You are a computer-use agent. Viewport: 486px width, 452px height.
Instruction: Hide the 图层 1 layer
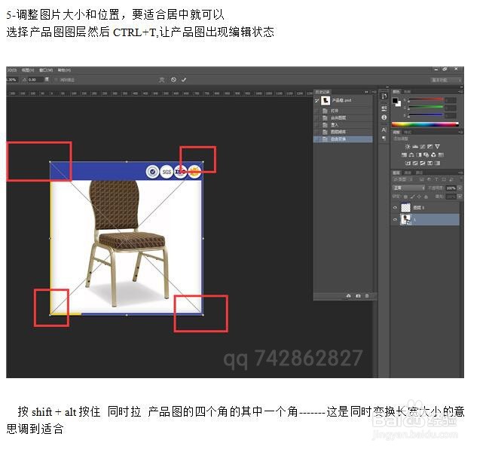pos(395,208)
